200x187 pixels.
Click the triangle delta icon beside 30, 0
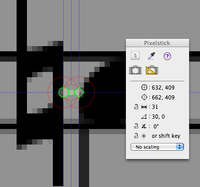tap(144, 117)
